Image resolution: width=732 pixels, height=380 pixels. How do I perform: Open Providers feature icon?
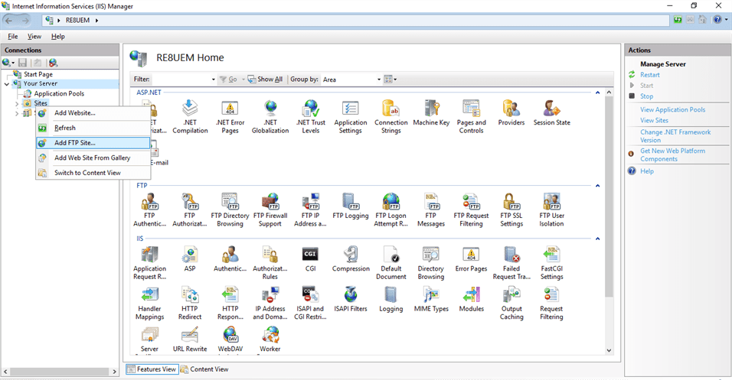(x=511, y=113)
